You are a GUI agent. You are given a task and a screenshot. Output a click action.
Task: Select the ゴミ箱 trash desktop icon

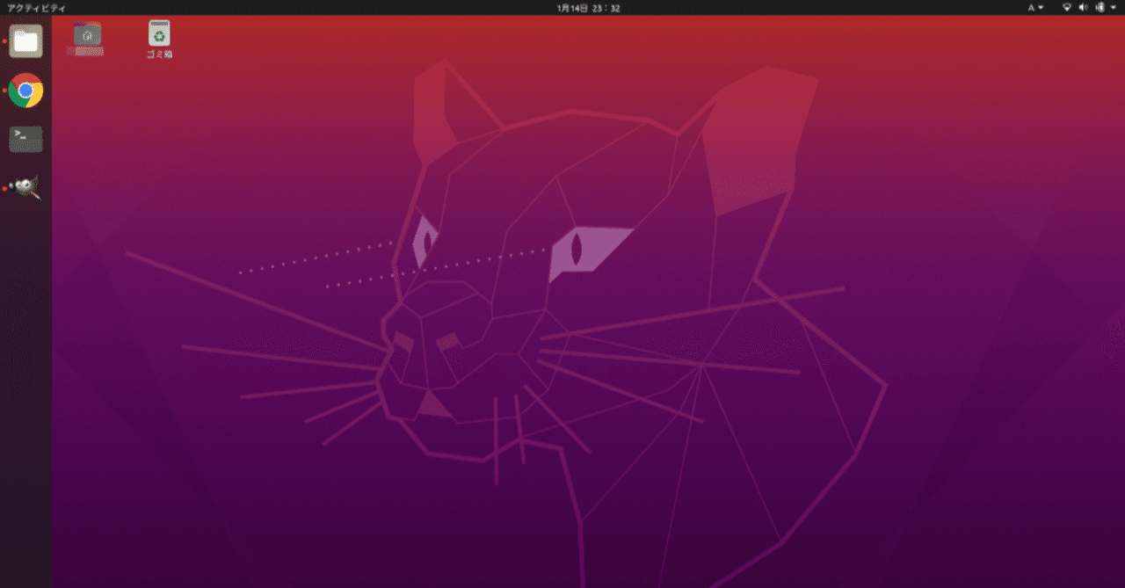pos(159,39)
